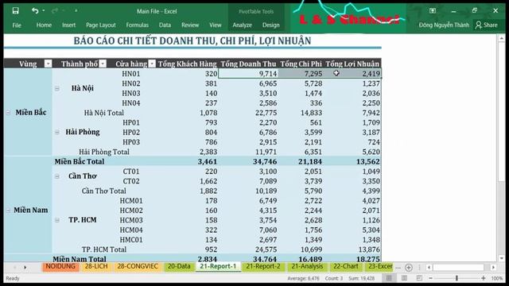Switch to the 22-Chart sheet tab
Screen dimensions: 509x286
tap(346, 267)
